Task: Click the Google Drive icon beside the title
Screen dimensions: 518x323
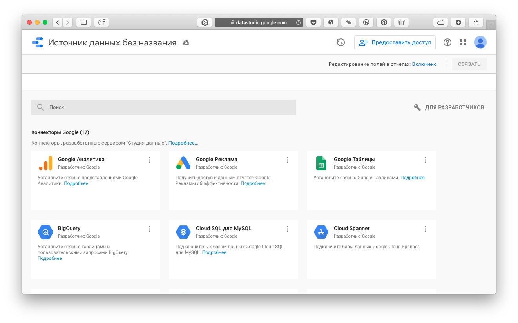Action: pos(186,43)
